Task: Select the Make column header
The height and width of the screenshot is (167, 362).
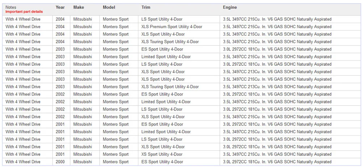Action: click(x=79, y=7)
